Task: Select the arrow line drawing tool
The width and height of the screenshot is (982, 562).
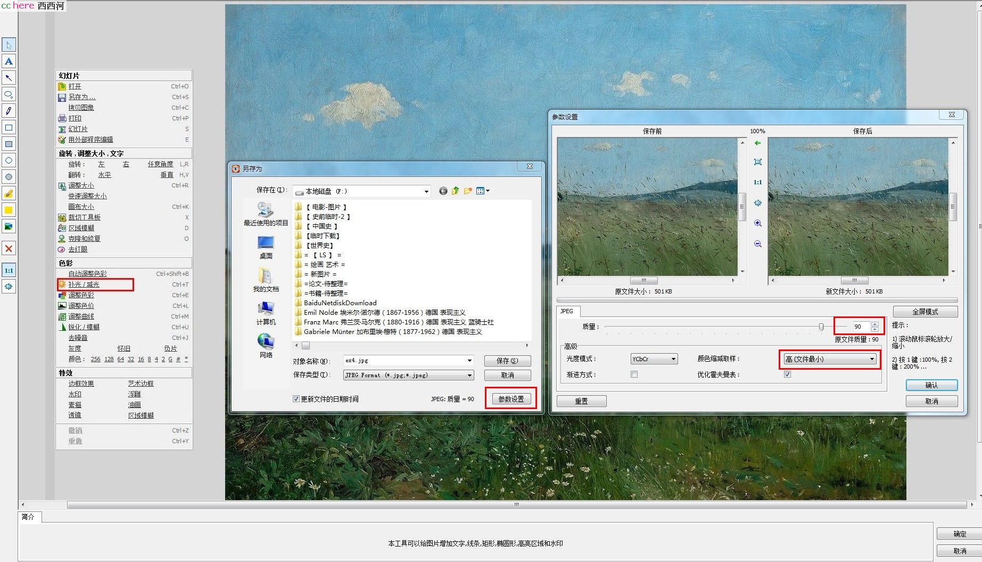Action: pyautogui.click(x=9, y=78)
